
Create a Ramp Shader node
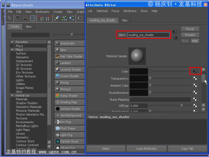(x=70, y=96)
